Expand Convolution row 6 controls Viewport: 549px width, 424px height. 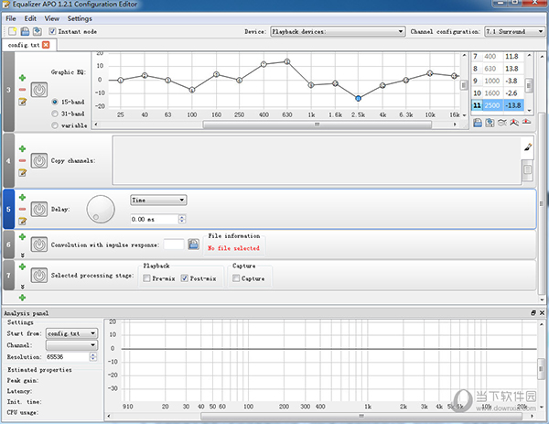[22, 255]
